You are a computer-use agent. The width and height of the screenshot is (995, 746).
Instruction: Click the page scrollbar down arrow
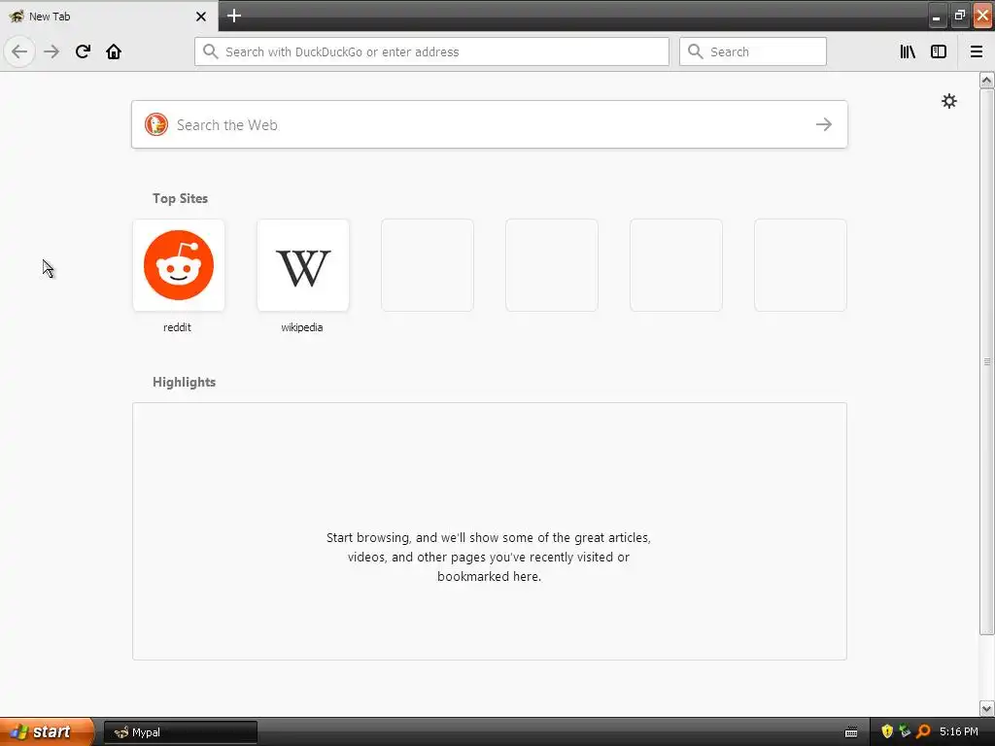[x=986, y=708]
